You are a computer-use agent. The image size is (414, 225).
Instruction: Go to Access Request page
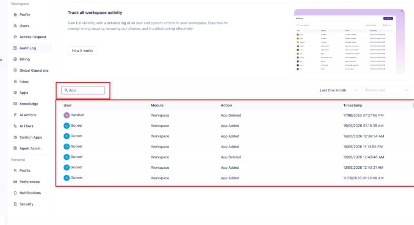pos(31,37)
